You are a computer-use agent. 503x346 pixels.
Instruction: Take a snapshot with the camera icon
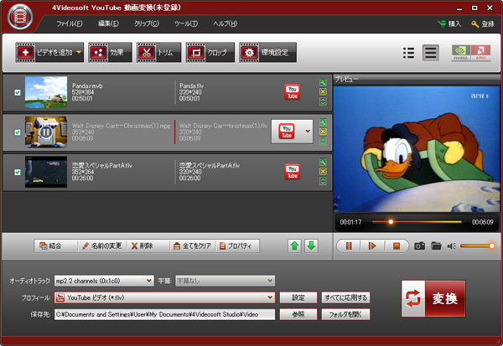(x=420, y=246)
